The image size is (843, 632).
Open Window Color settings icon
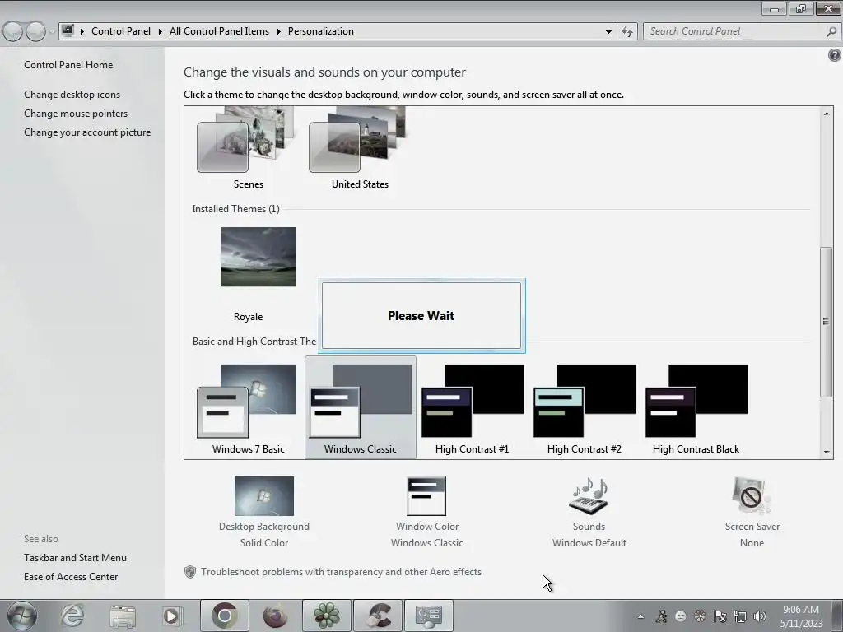[x=427, y=496]
